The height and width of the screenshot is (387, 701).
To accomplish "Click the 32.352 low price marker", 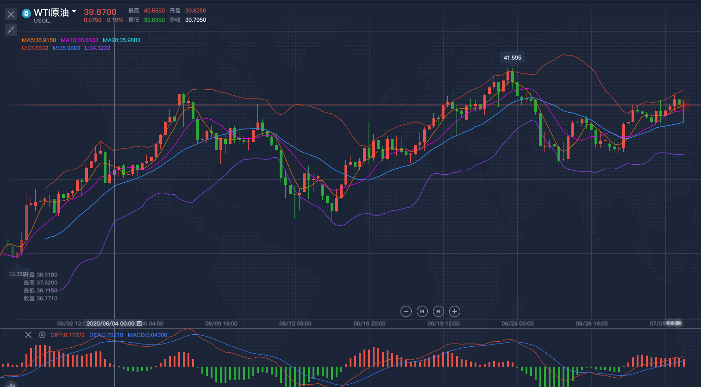I will (x=17, y=274).
